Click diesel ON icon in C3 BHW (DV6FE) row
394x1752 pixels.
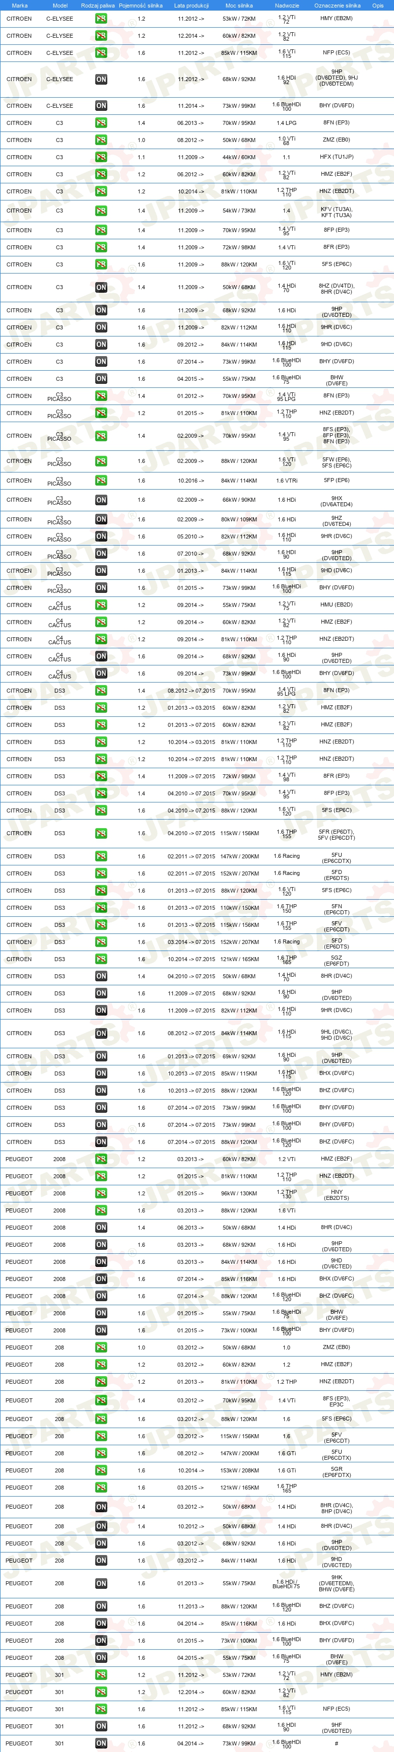point(101,379)
